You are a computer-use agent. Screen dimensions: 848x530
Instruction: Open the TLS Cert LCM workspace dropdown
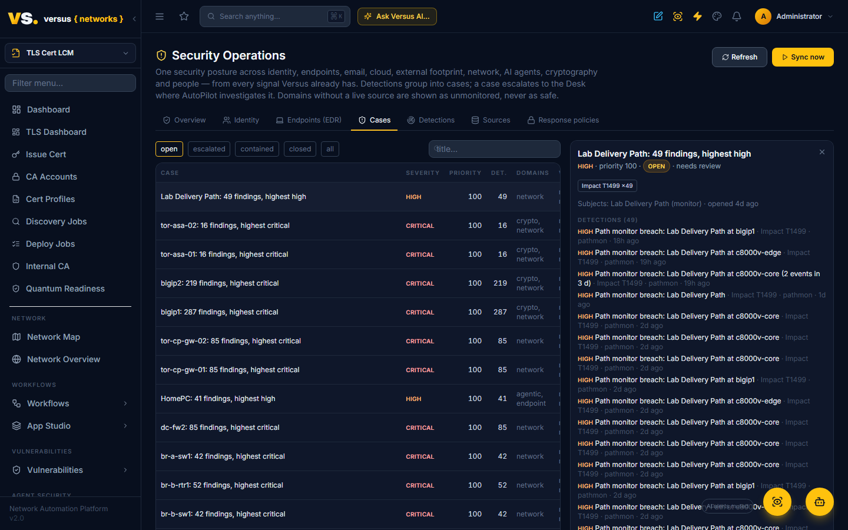[71, 53]
